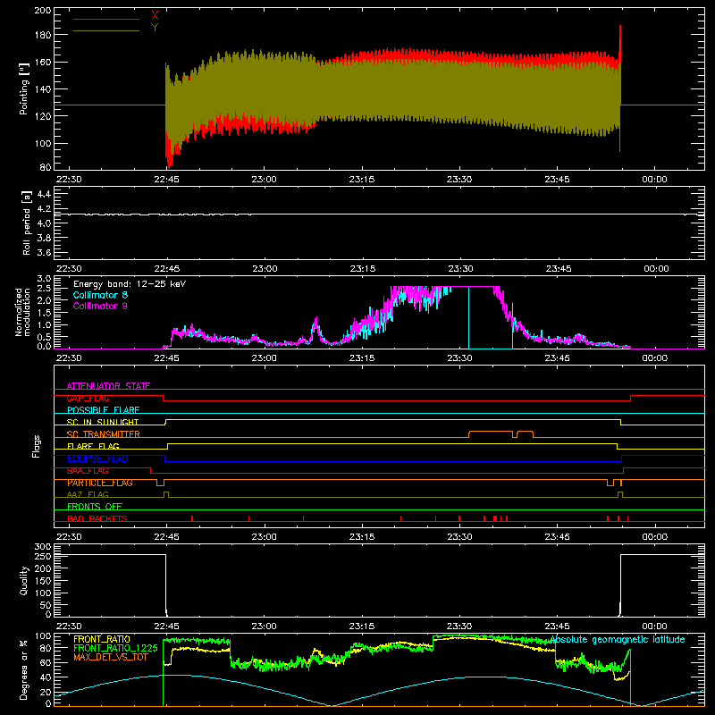This screenshot has height=715, width=715.
Task: Select the olive Y legend line sample
Action: tap(106, 30)
